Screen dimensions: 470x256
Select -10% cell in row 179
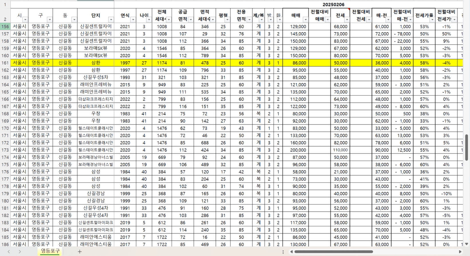pyautogui.click(x=446, y=194)
